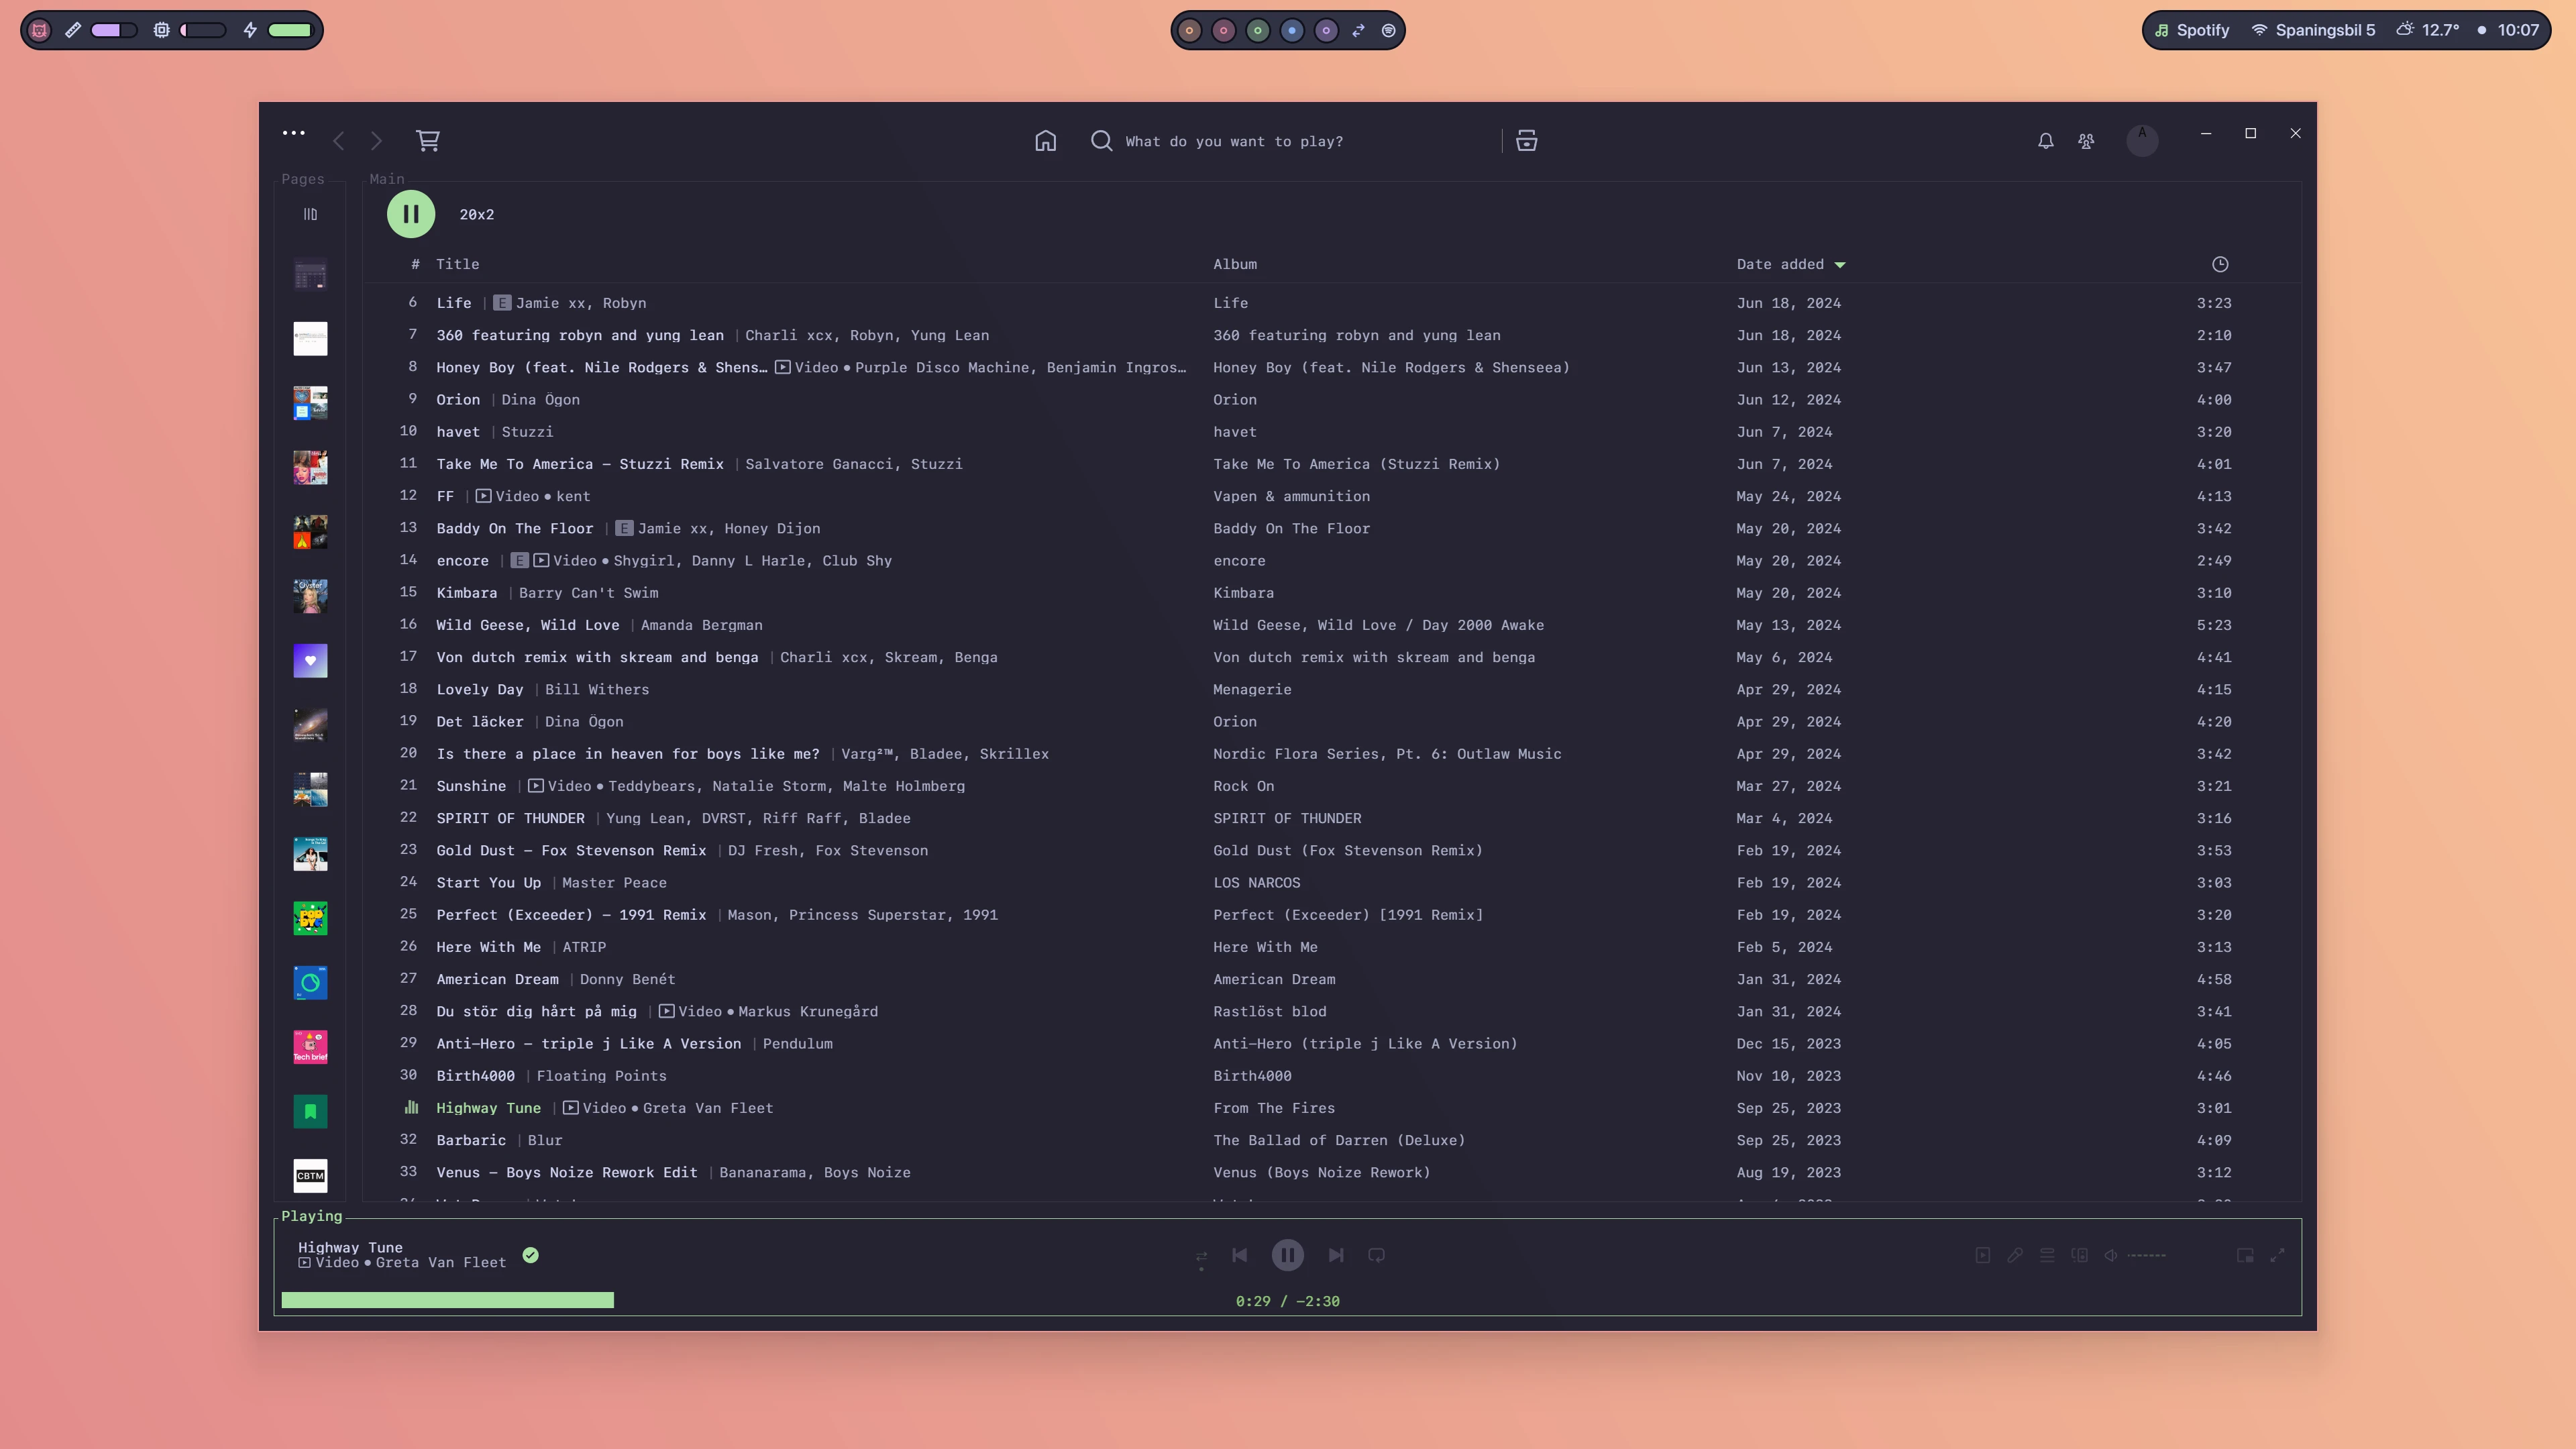The image size is (2576, 1449).
Task: Adjust the volume slider
Action: [x=2147, y=1255]
